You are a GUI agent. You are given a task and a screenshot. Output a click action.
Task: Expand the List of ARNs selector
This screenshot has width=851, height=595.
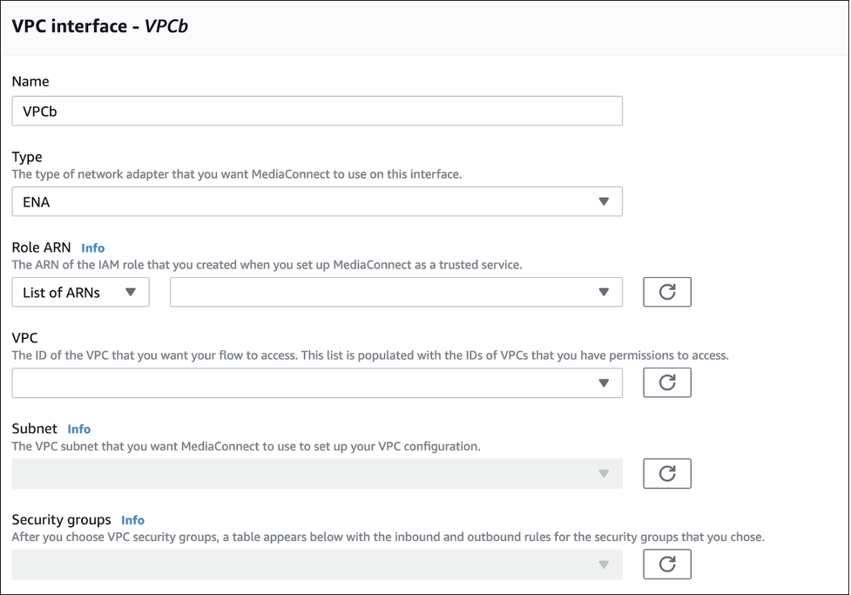point(80,292)
